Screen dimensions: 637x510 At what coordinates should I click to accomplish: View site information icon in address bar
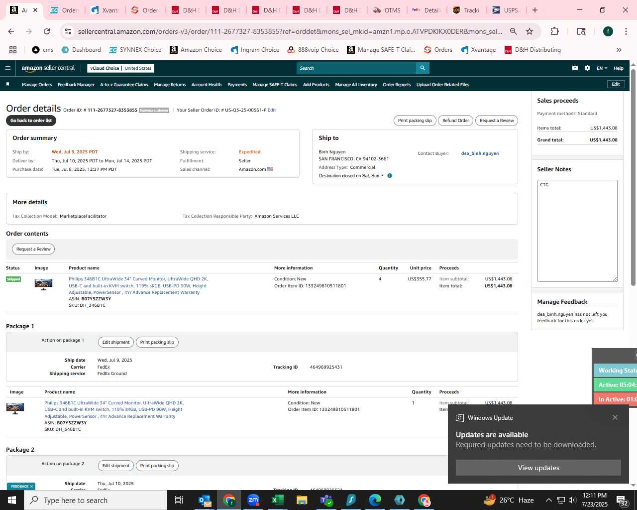pos(68,31)
